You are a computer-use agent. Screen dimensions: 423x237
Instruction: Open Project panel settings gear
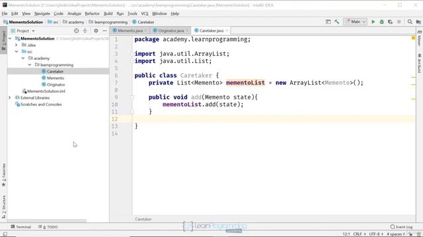pos(96,31)
